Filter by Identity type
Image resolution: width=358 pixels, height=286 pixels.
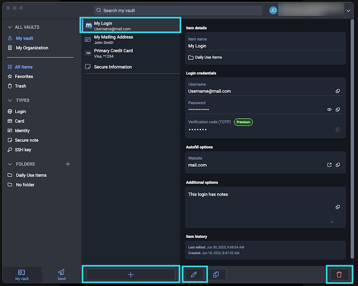[x=22, y=130]
